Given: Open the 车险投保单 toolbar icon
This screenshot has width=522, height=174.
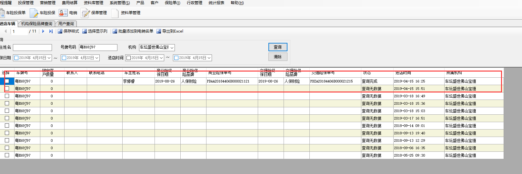Looking at the screenshot, I should click(x=2, y=13).
